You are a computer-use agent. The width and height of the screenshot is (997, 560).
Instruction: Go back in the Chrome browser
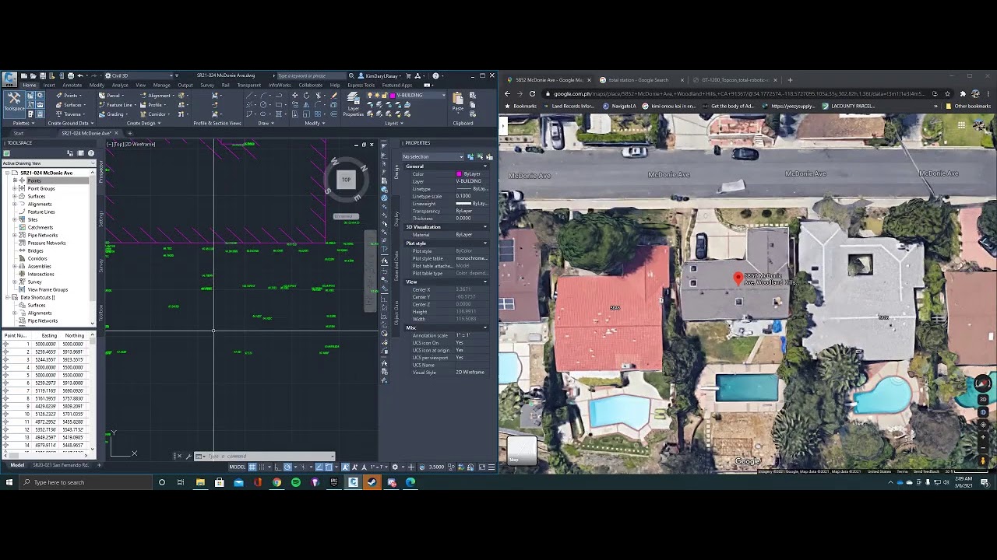pos(508,93)
